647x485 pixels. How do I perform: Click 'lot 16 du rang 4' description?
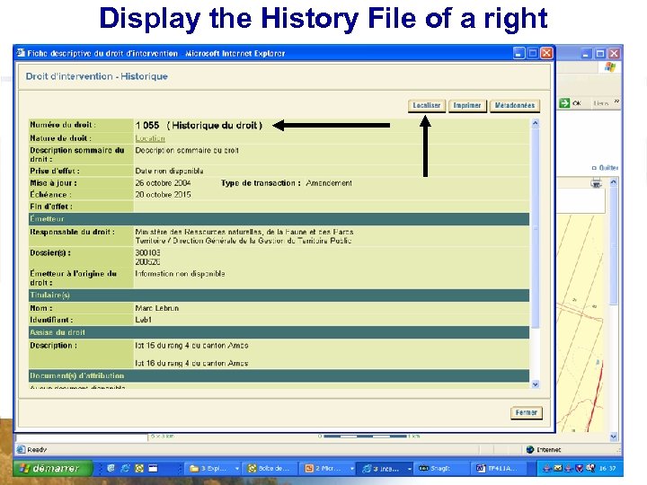point(191,364)
